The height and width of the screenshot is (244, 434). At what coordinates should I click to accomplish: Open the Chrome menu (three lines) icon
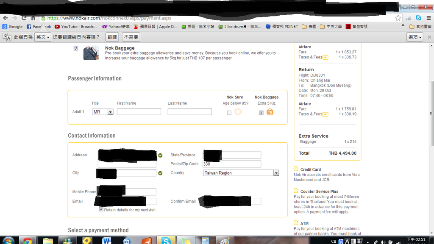pos(428,18)
